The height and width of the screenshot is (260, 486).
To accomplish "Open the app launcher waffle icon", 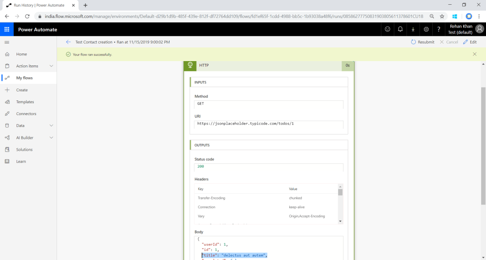I will click(7, 29).
